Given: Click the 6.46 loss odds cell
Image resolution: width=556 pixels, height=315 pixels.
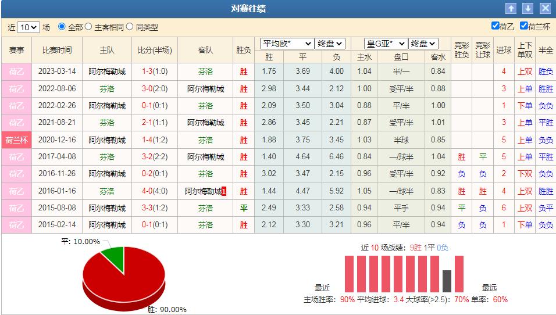Looking at the screenshot, I should pos(336,156).
